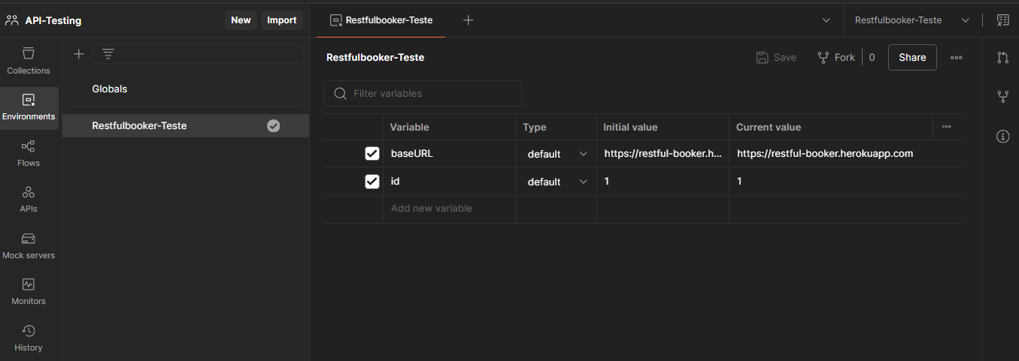Click the Share button
The width and height of the screenshot is (1019, 361).
[912, 57]
